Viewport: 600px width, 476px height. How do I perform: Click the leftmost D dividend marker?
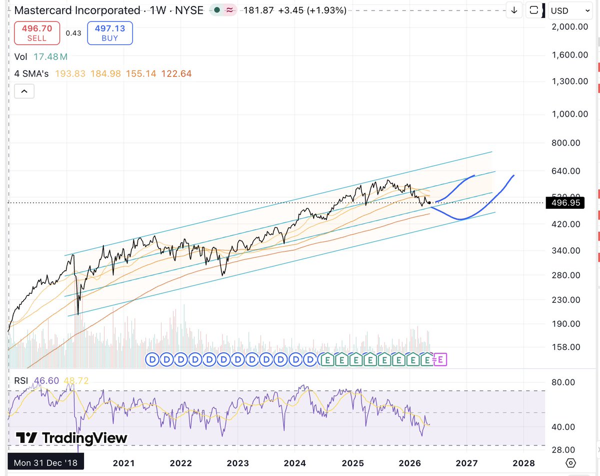point(152,359)
